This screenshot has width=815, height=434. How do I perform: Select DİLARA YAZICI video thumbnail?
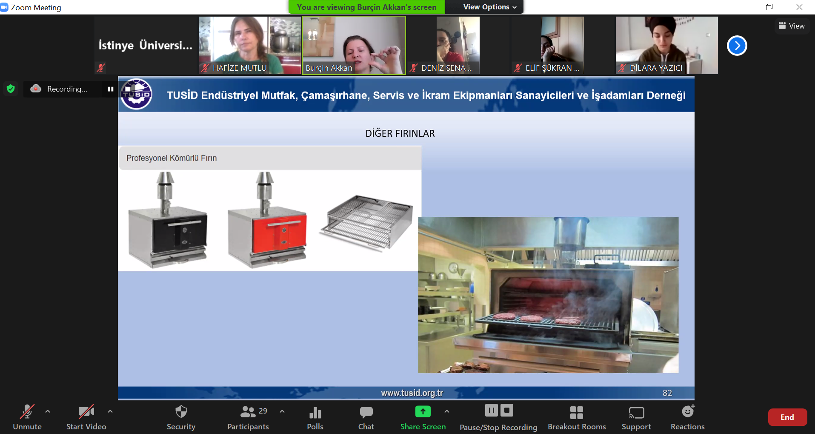pos(666,45)
